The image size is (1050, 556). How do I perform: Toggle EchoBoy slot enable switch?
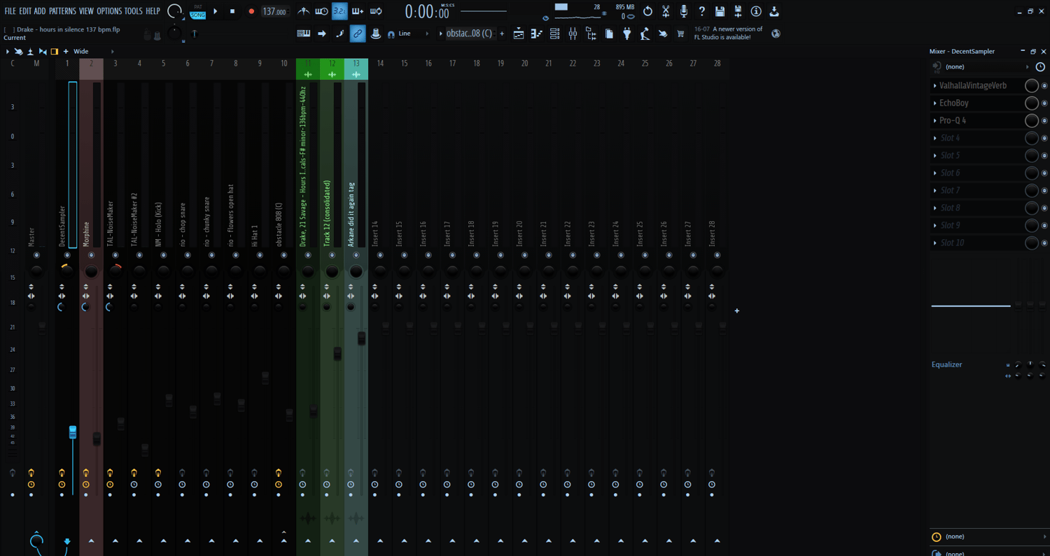(1044, 103)
